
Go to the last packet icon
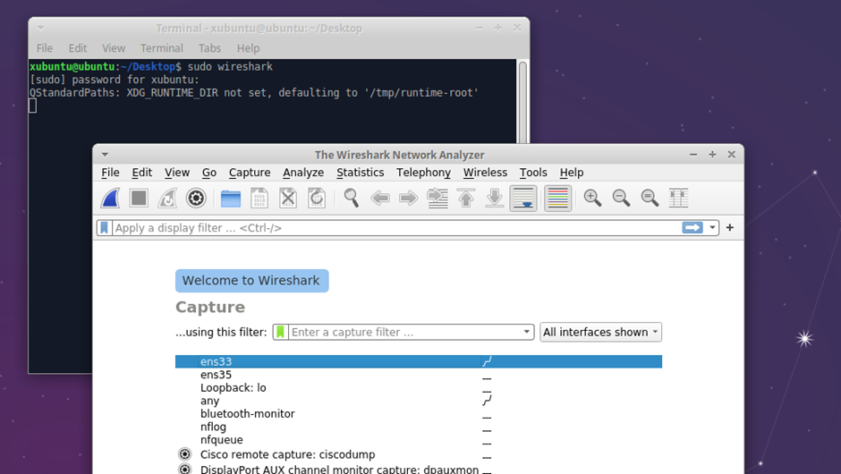pos(495,198)
